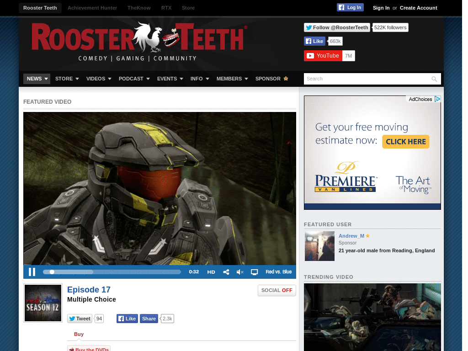This screenshot has height=351, width=468.
Task: Follow @RoosterTeeth on Twitter
Action: tap(337, 27)
